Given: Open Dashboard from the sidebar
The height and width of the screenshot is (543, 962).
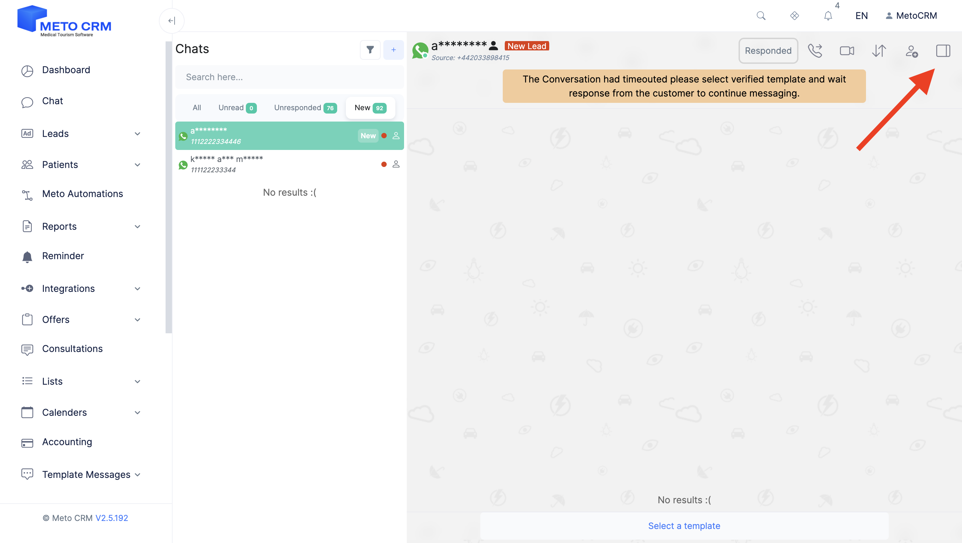Looking at the screenshot, I should [x=66, y=70].
